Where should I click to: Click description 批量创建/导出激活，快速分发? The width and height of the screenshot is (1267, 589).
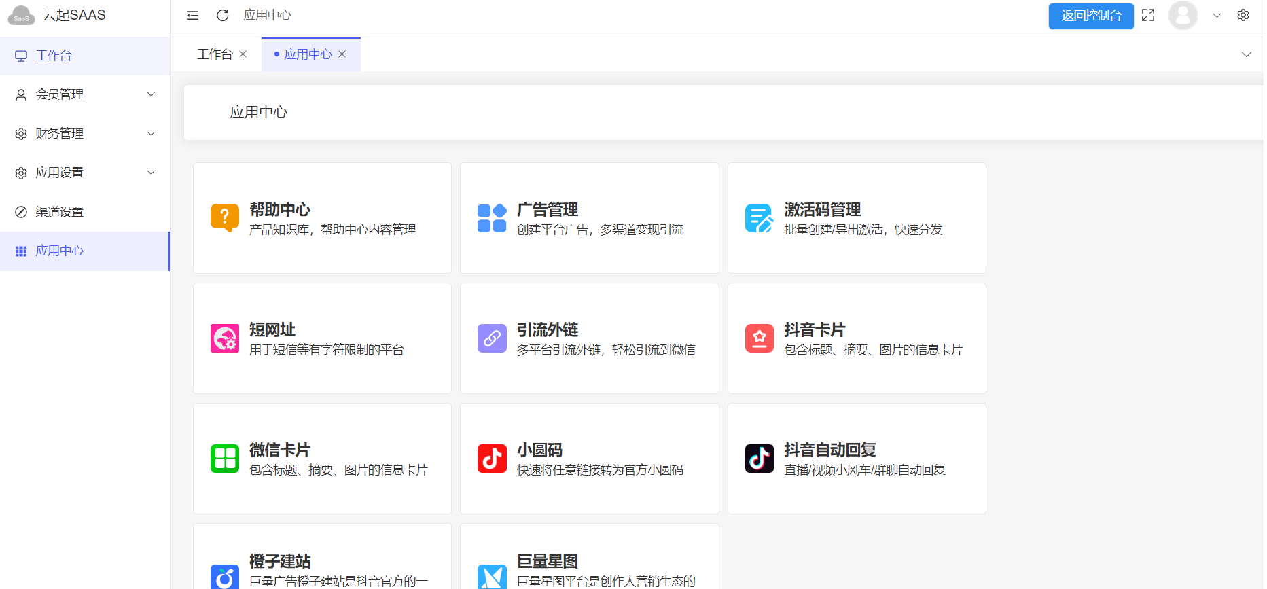pyautogui.click(x=863, y=230)
